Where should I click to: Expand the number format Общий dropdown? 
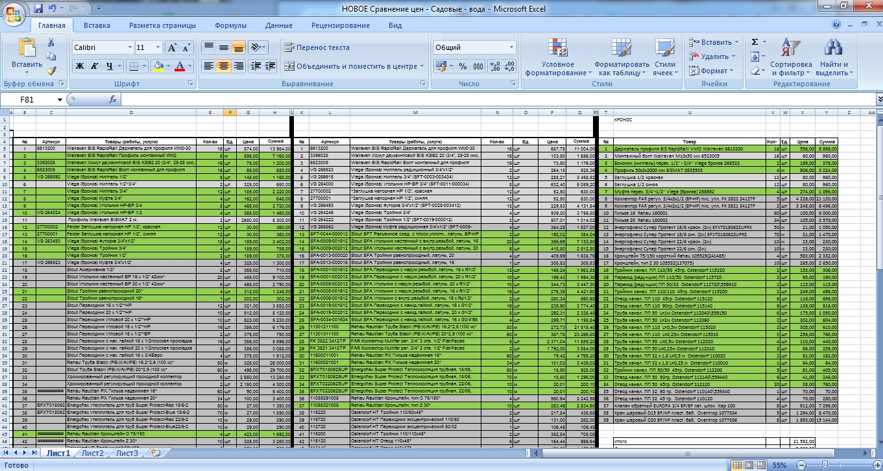pyautogui.click(x=511, y=47)
